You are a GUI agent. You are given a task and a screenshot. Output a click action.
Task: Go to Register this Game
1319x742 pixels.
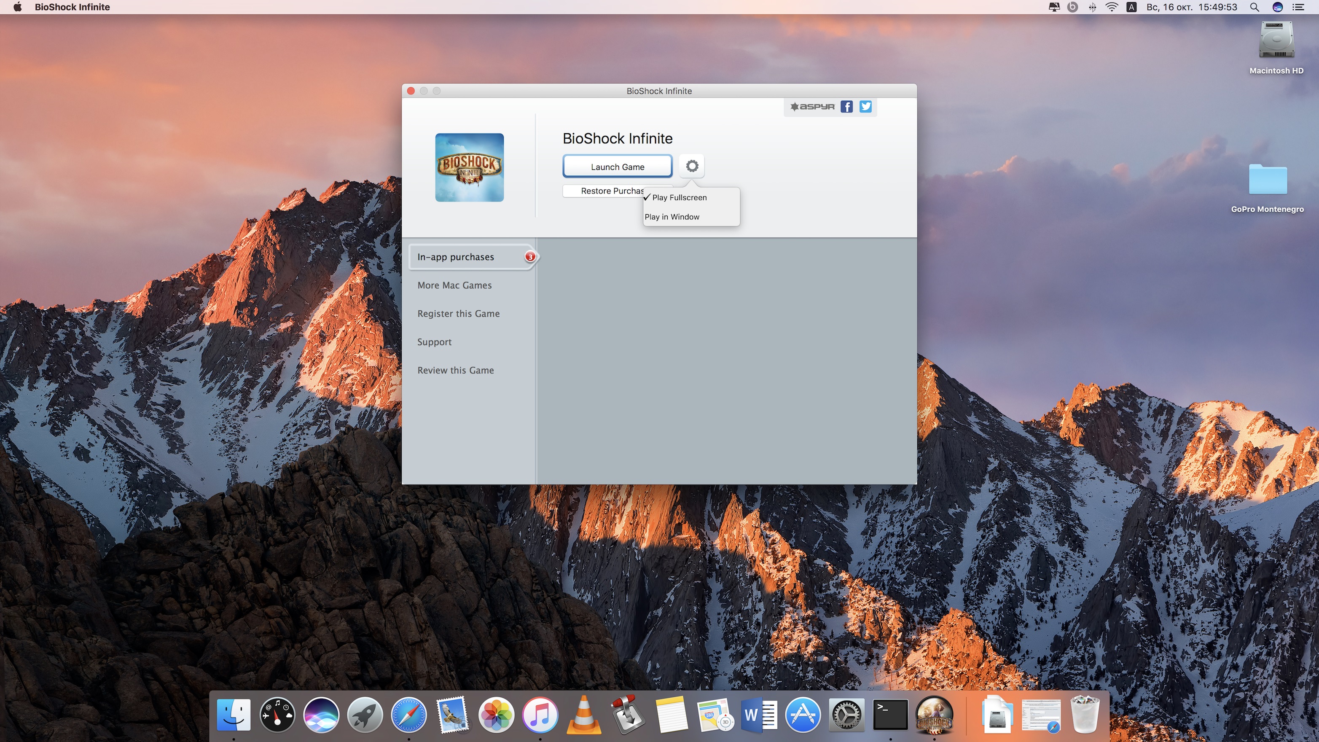[x=458, y=313]
